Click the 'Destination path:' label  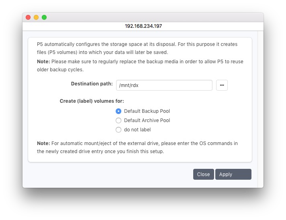[x=92, y=84]
